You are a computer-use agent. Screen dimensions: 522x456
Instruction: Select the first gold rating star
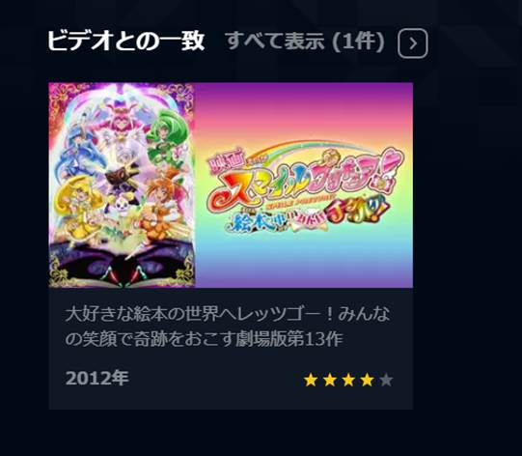(x=311, y=380)
